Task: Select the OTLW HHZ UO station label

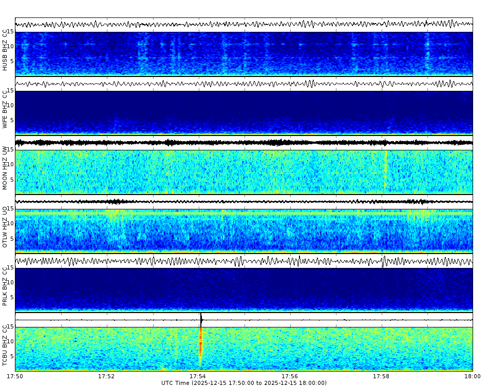Action: tap(6, 227)
